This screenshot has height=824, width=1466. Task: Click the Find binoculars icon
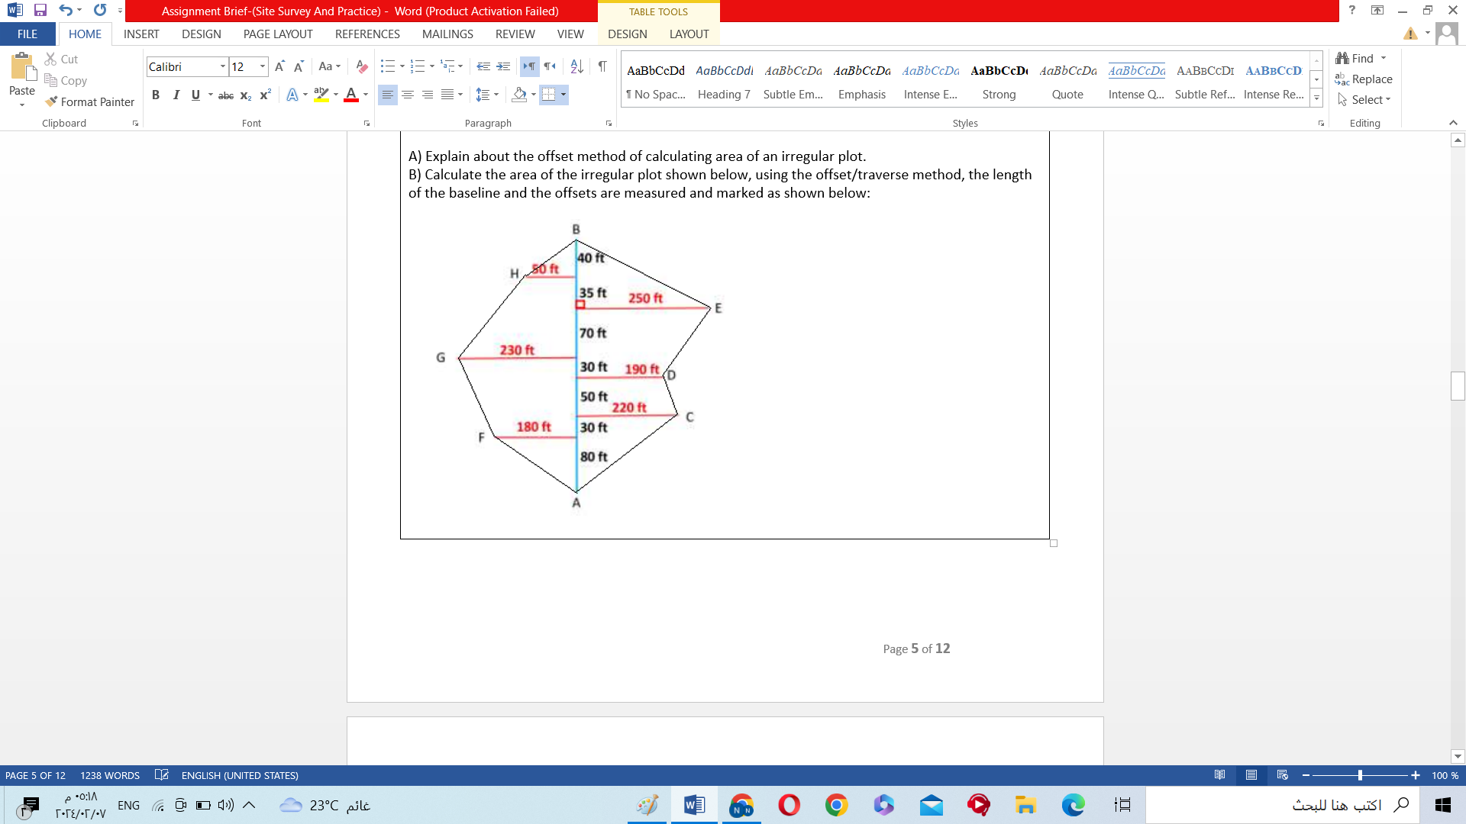point(1342,58)
